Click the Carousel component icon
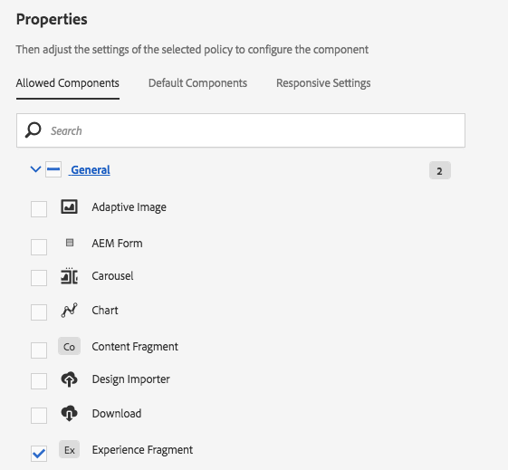 coord(69,276)
